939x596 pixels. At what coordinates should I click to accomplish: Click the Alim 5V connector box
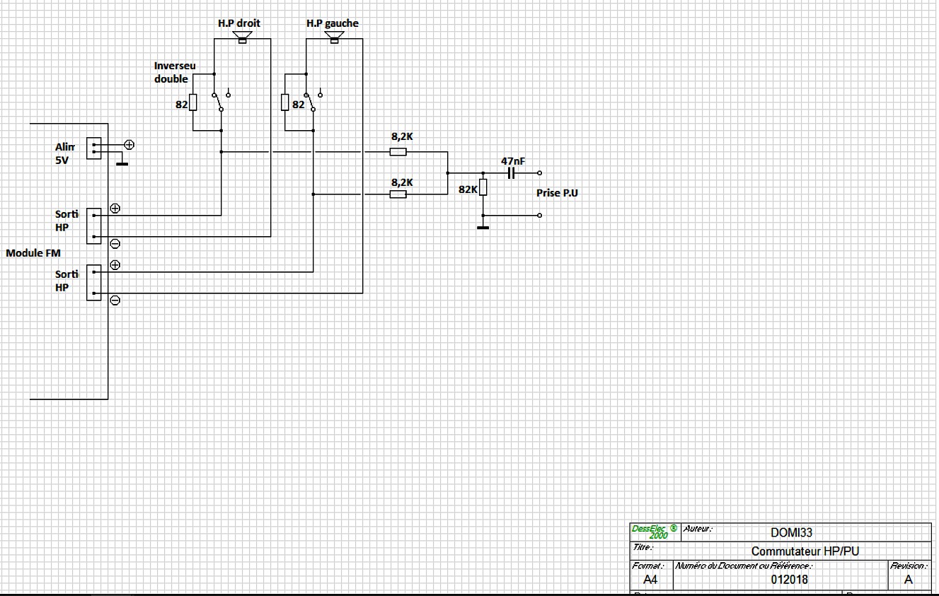point(93,148)
